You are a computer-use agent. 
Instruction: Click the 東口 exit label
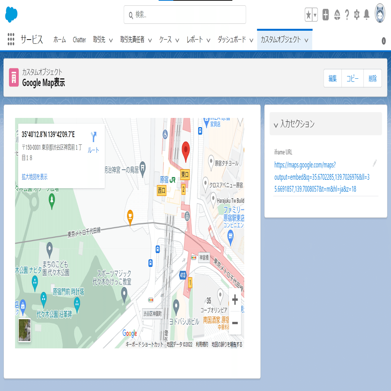pos(185,174)
